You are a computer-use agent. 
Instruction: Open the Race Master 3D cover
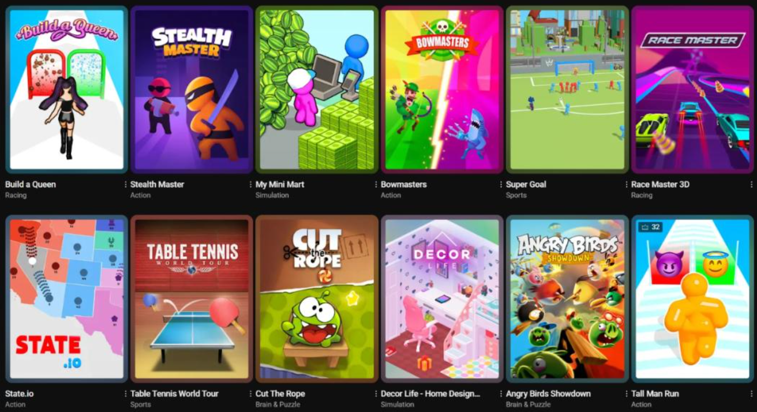click(692, 89)
